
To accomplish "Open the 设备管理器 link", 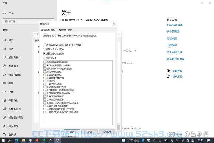I will 173,32.
